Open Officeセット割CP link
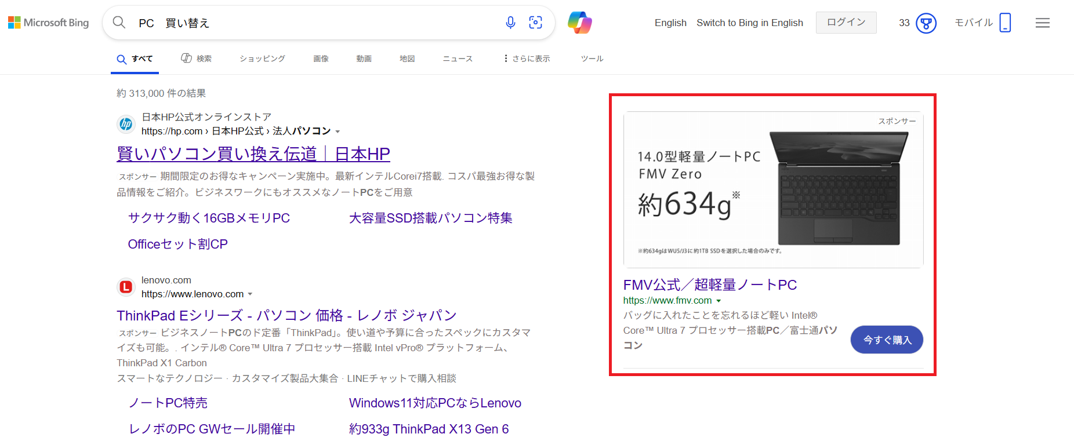The width and height of the screenshot is (1074, 441). click(177, 244)
